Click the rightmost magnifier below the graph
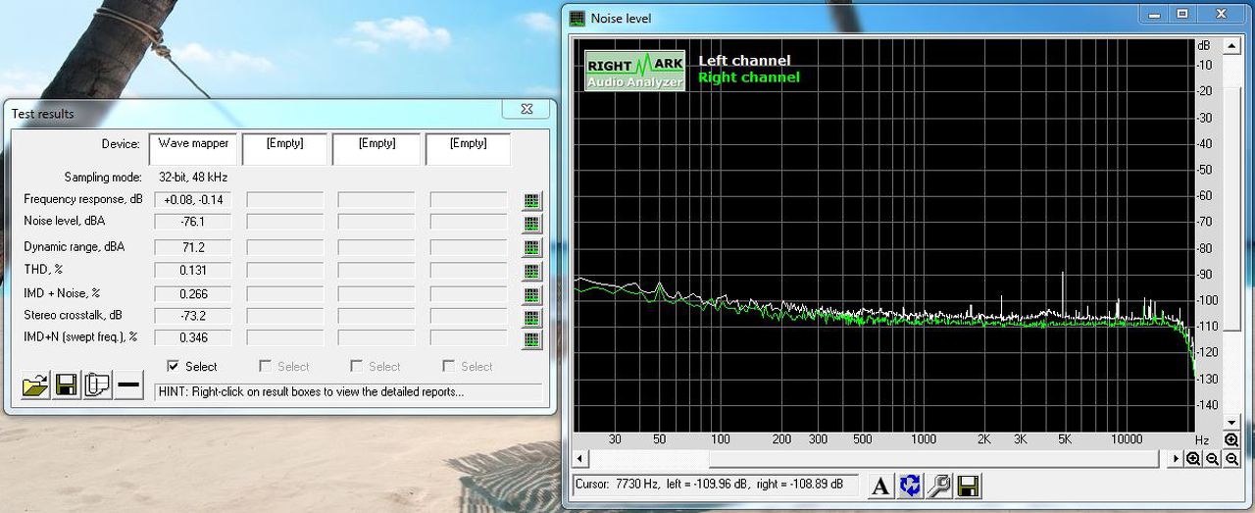This screenshot has width=1255, height=513. click(x=1231, y=459)
